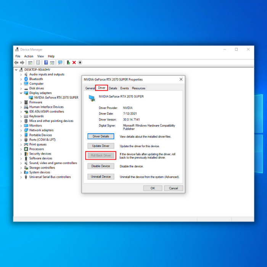Select the Audio inputs and outputs speaker icon
Screen dimensions: 267x267
pyautogui.click(x=26, y=74)
